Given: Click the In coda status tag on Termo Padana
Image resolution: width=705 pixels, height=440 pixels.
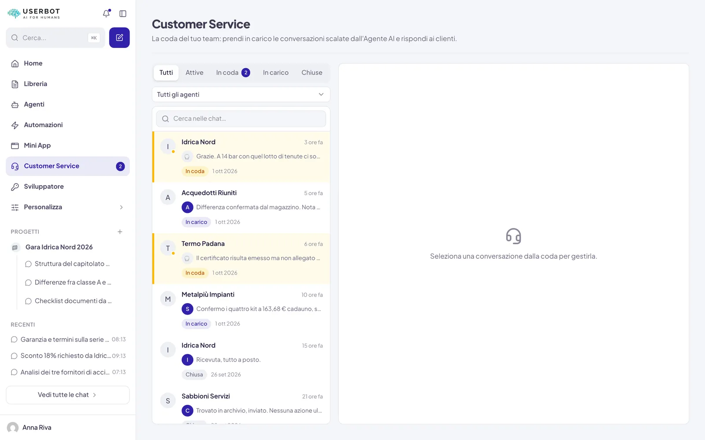Looking at the screenshot, I should tap(195, 273).
